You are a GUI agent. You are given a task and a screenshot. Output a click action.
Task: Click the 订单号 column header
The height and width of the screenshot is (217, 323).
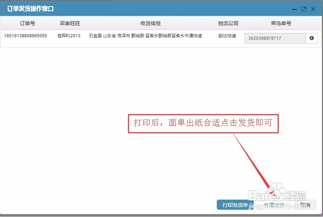pyautogui.click(x=28, y=23)
